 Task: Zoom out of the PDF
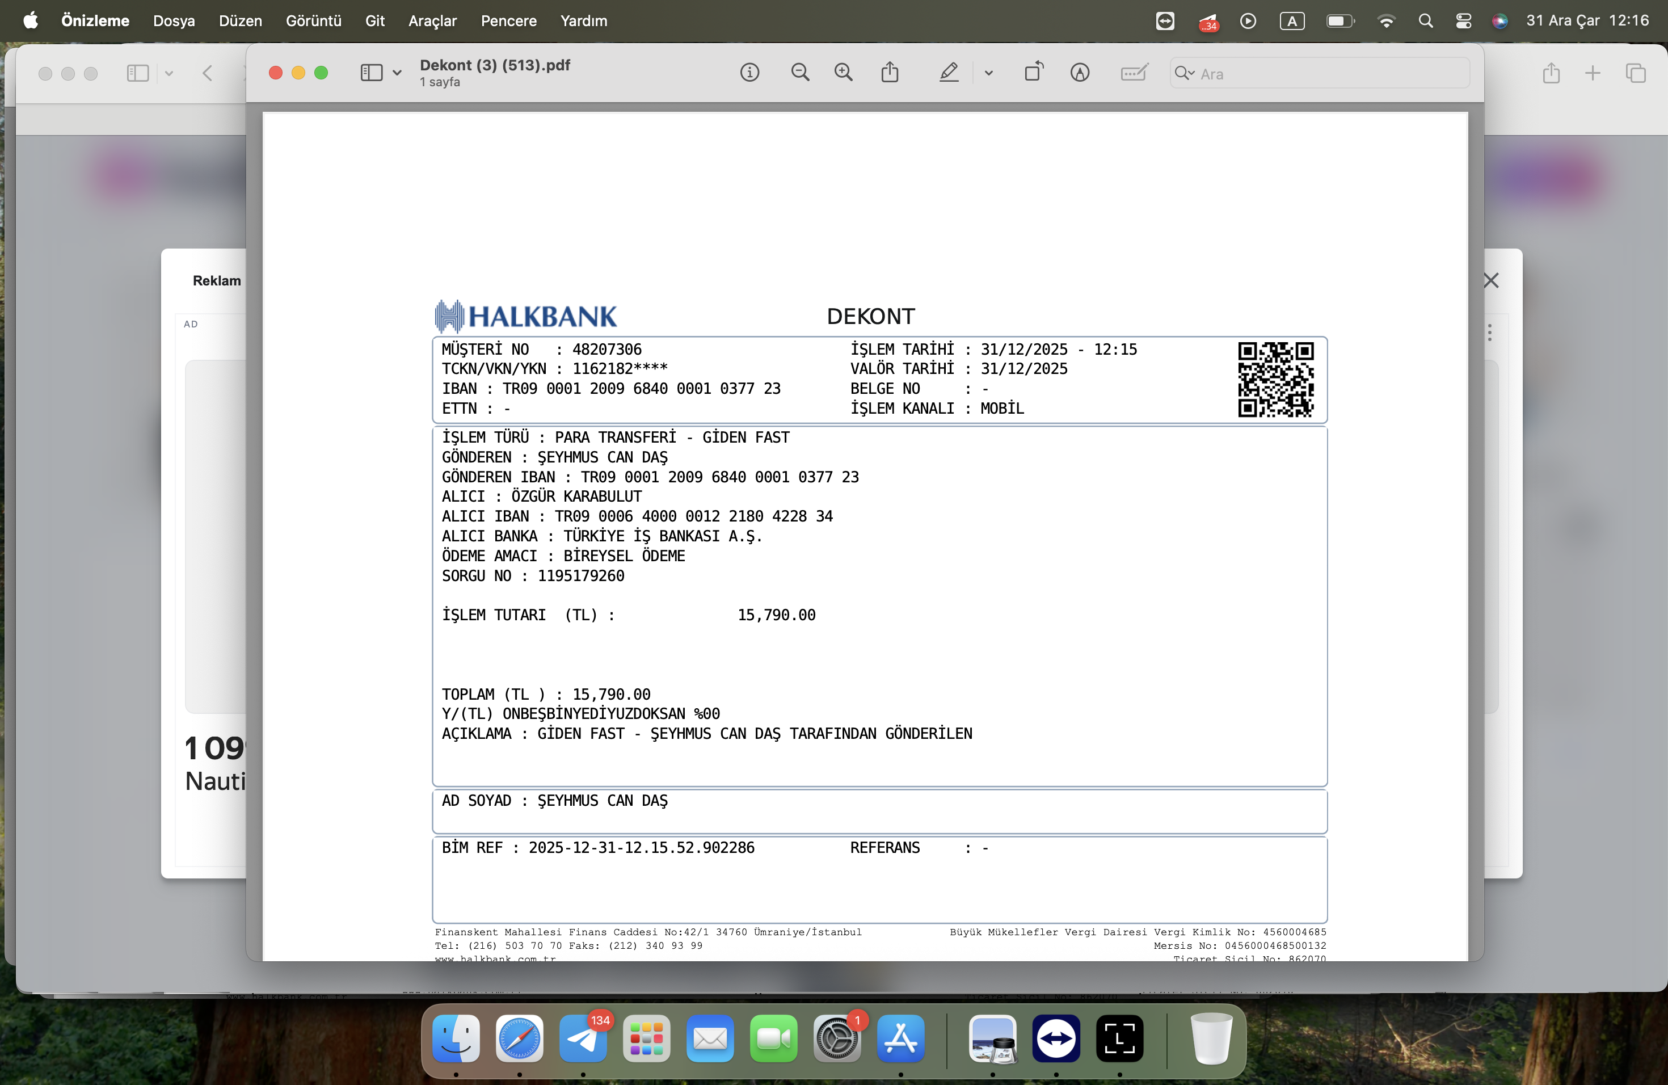click(799, 72)
